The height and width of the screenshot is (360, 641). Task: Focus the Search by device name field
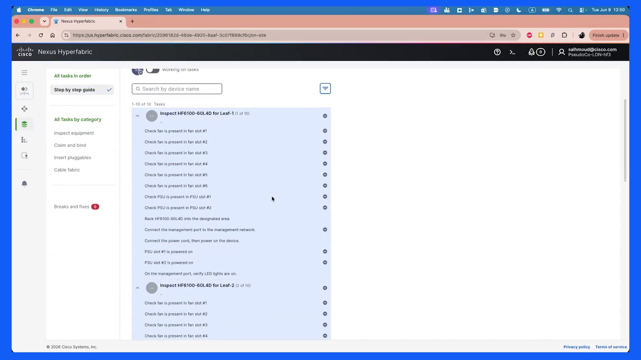[177, 89]
